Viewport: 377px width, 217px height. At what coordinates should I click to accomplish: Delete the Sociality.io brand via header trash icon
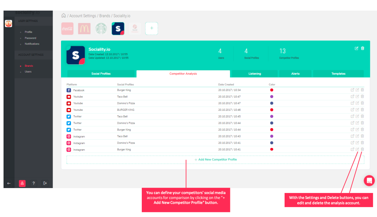[363, 48]
